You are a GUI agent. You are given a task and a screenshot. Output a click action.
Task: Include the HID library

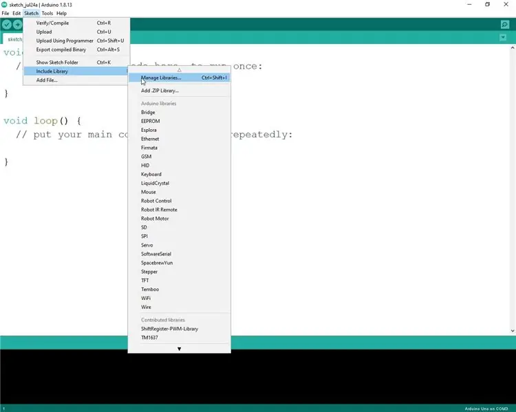[179, 165]
